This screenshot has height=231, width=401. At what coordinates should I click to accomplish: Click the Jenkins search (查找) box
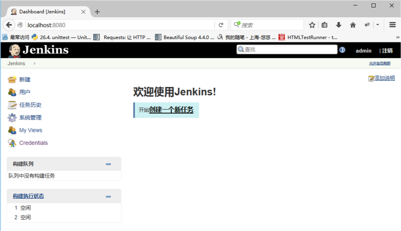(287, 50)
